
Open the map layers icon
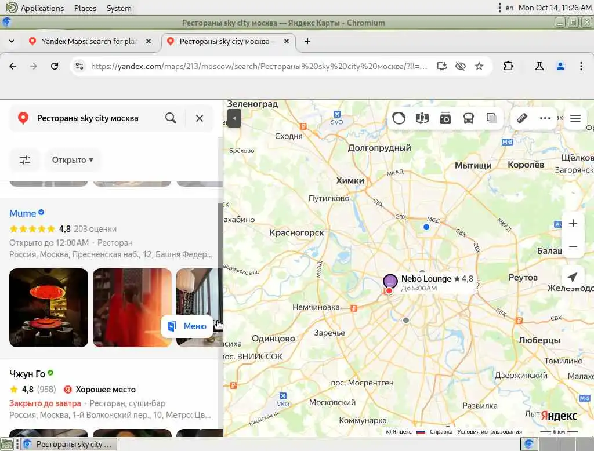click(491, 118)
